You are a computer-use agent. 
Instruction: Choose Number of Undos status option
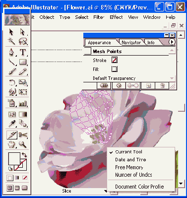133,175
